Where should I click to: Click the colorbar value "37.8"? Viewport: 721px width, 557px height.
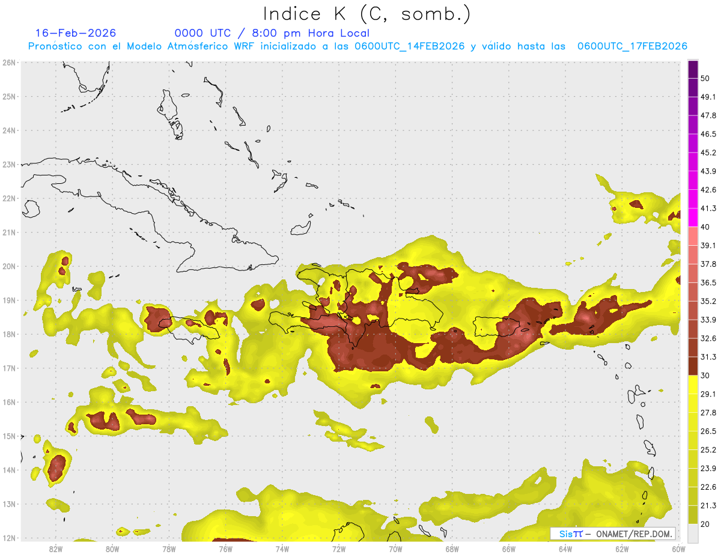coord(708,264)
